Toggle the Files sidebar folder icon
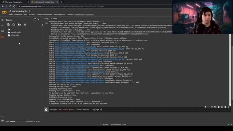This screenshot has width=233, height=131. click(x=3, y=37)
